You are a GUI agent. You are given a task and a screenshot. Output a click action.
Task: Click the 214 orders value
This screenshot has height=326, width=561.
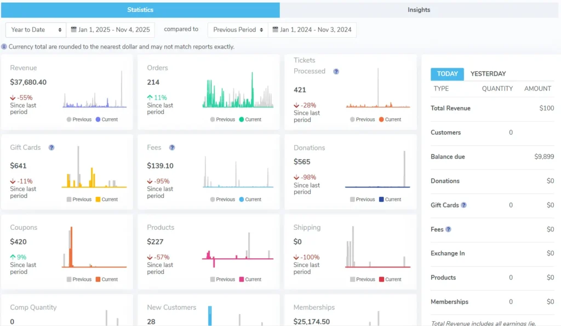point(153,83)
